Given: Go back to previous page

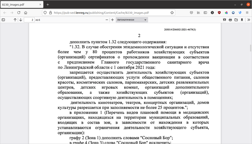Looking at the screenshot, I should point(5,13).
